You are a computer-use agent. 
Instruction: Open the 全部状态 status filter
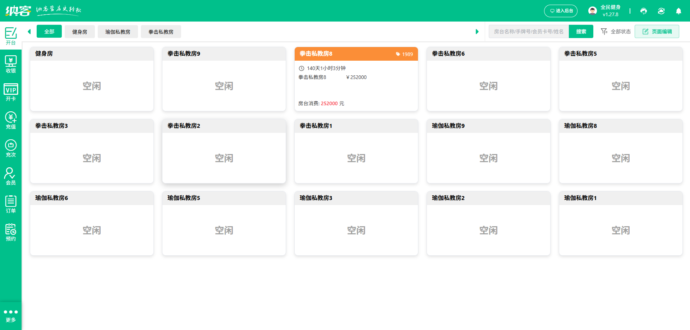[x=616, y=32]
